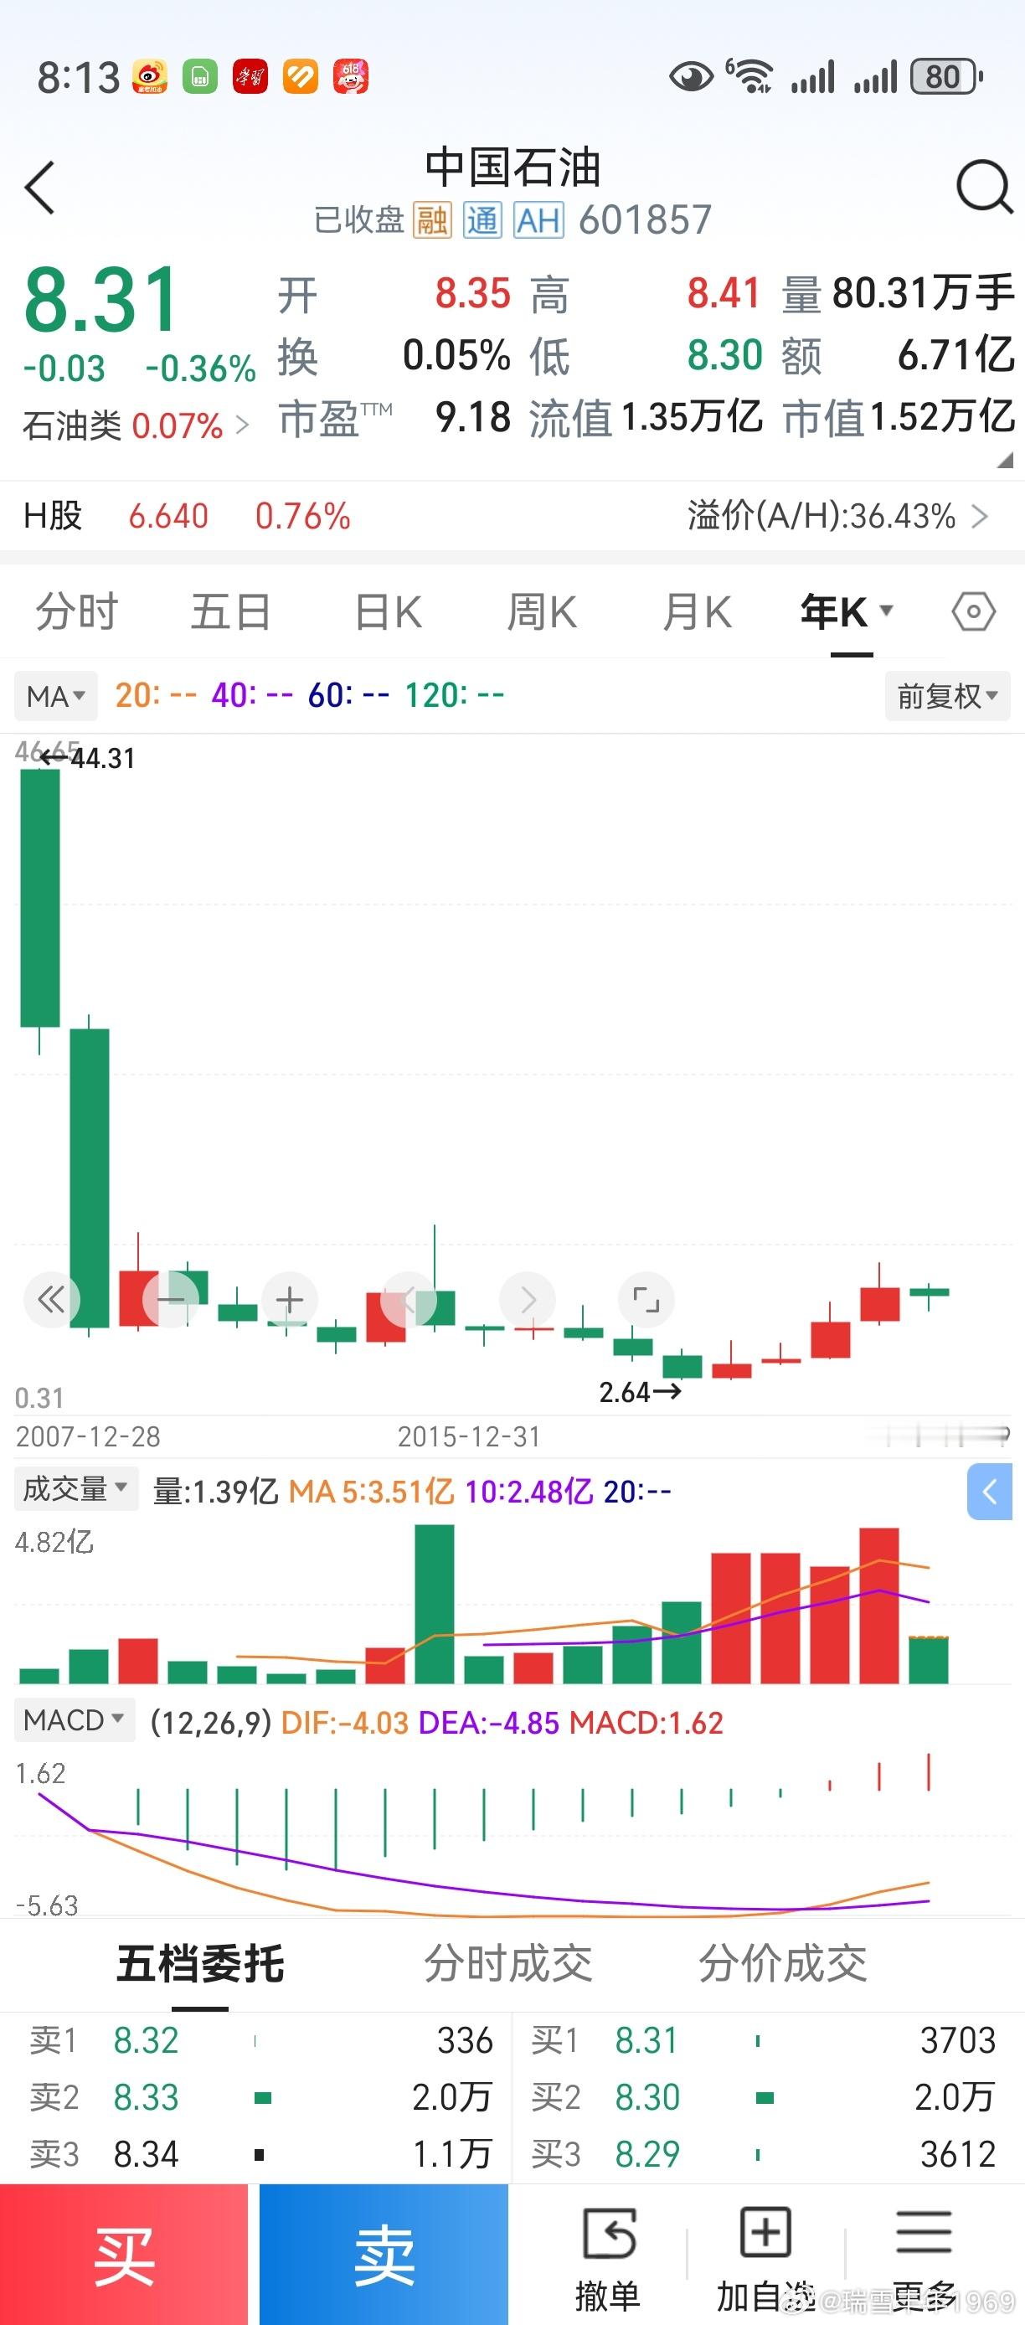
Task: Tap 市盈 TTM value 9.18
Action: pyautogui.click(x=473, y=417)
